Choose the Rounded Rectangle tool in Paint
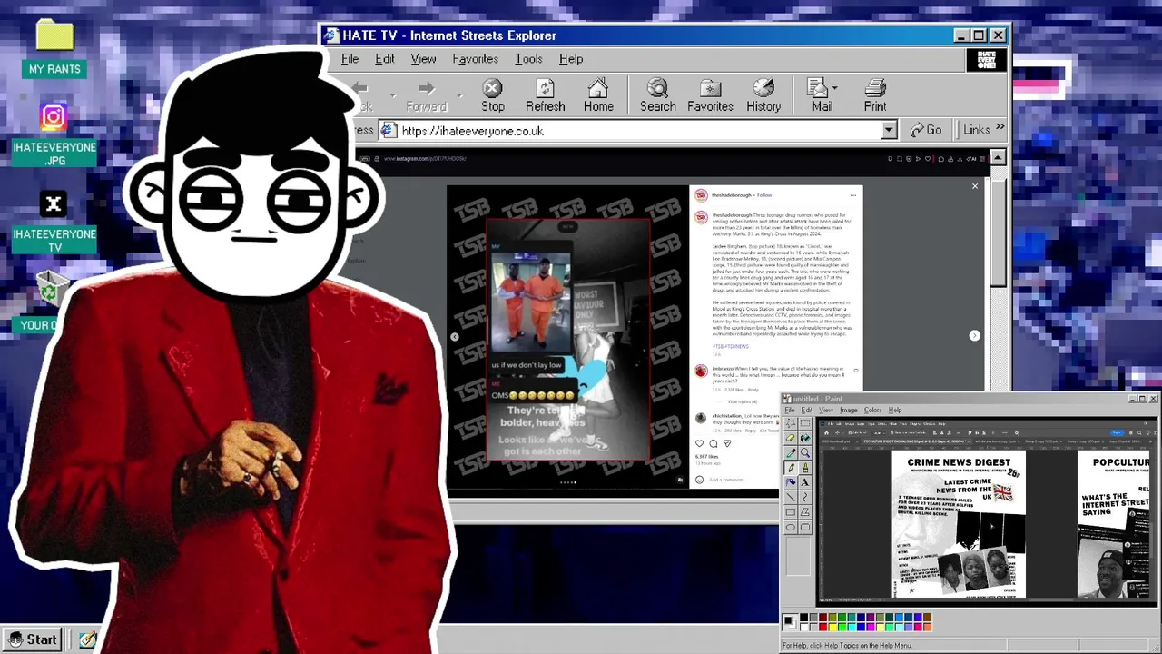This screenshot has height=654, width=1162. pyautogui.click(x=805, y=528)
